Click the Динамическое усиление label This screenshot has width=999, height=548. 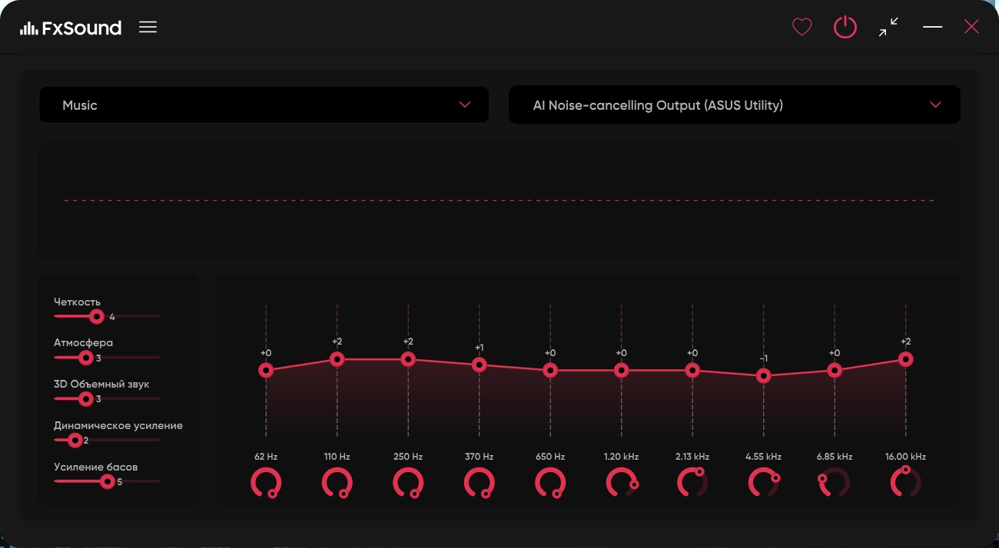tap(118, 425)
